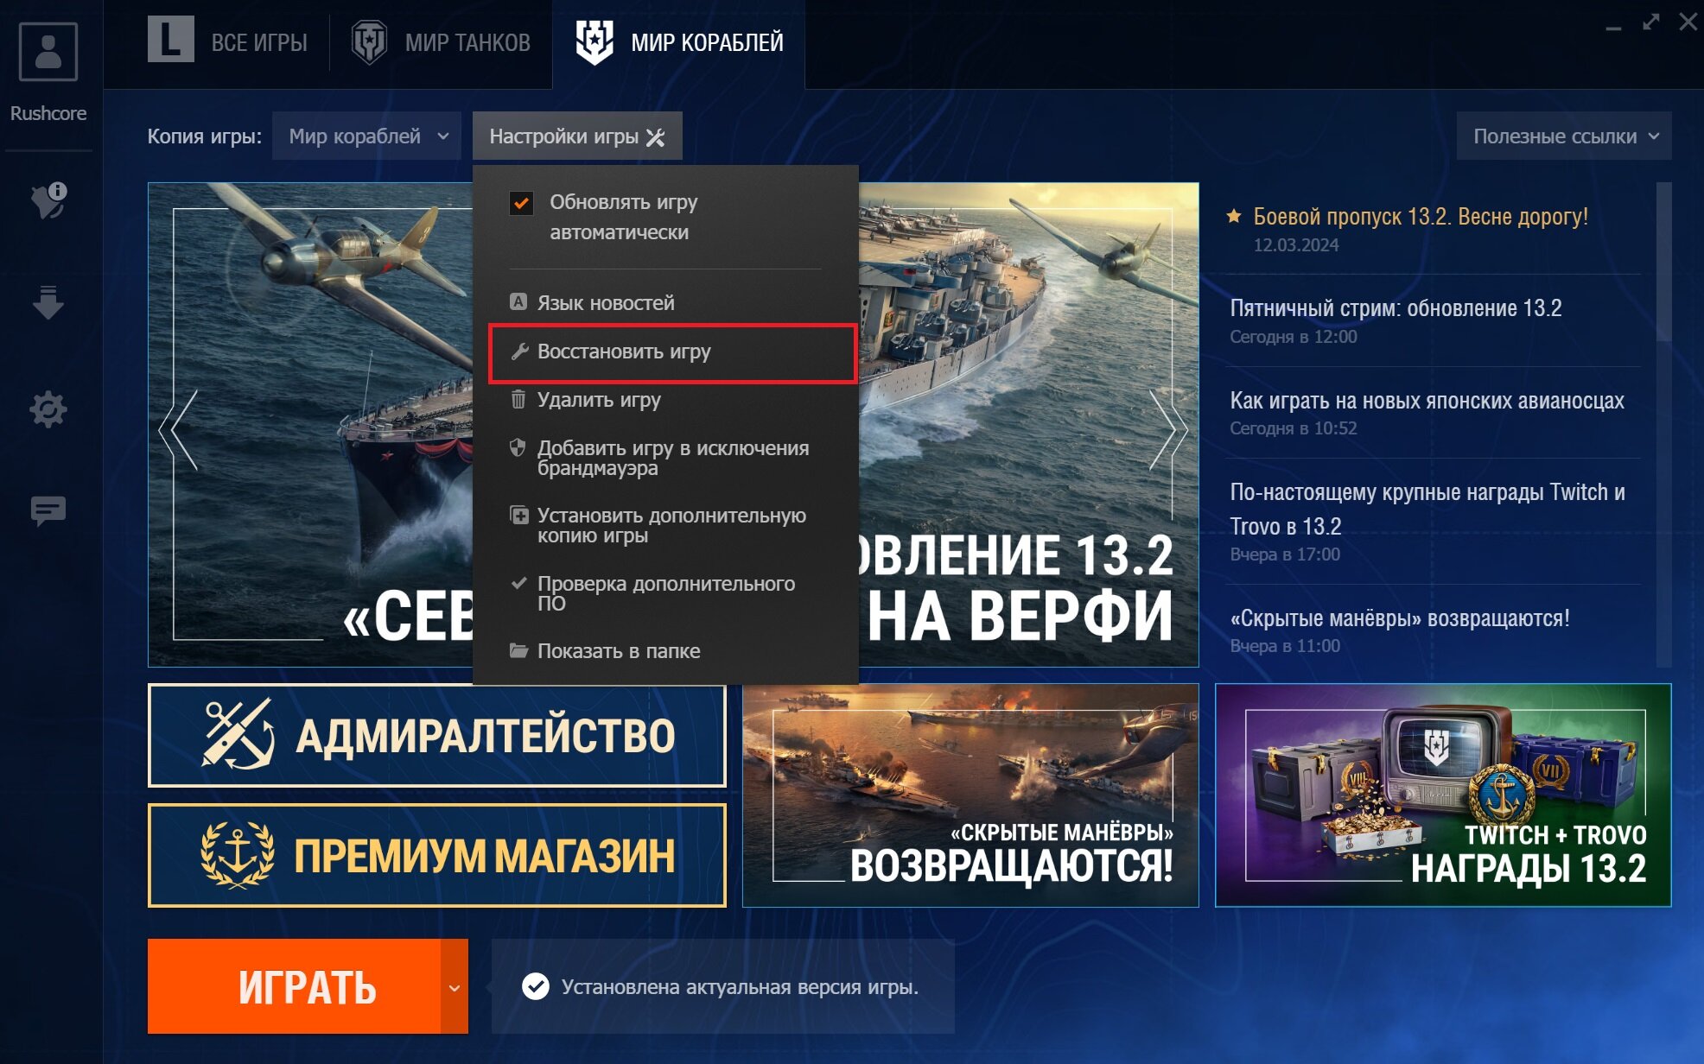Click trash icon beside Удалить игру

(518, 399)
